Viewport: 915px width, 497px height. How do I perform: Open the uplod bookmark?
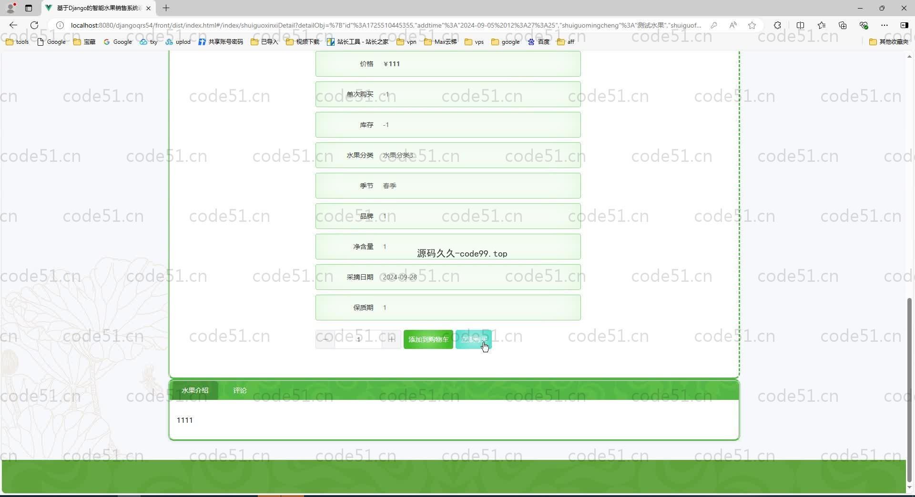point(178,42)
